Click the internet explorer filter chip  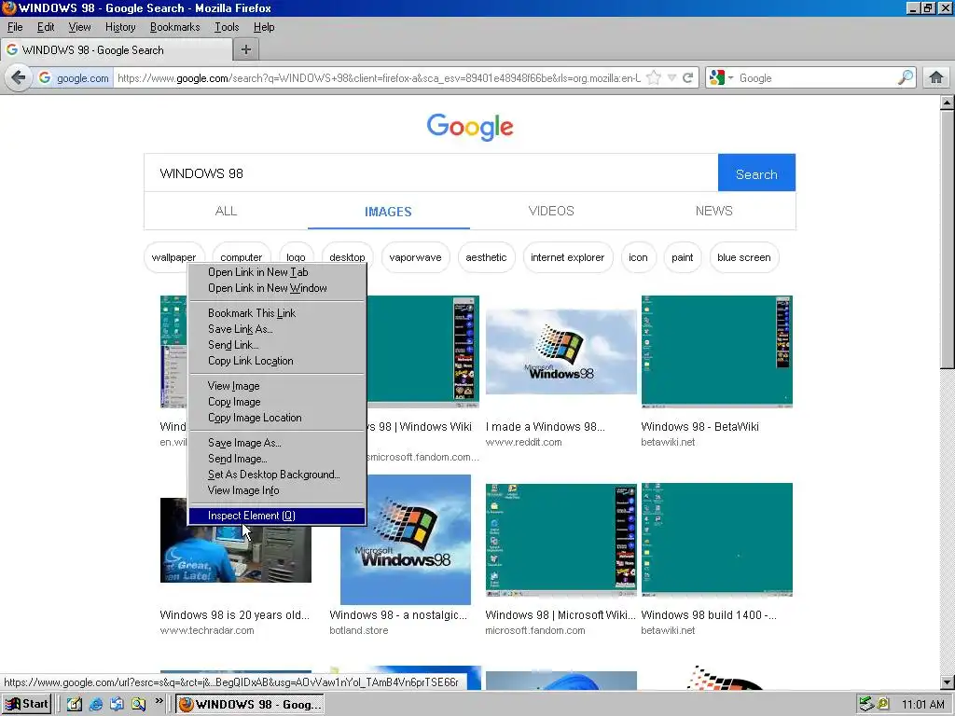568,257
